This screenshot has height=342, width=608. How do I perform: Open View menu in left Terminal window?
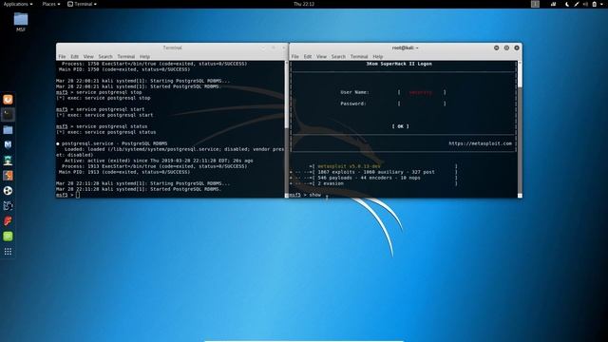[x=88, y=57]
